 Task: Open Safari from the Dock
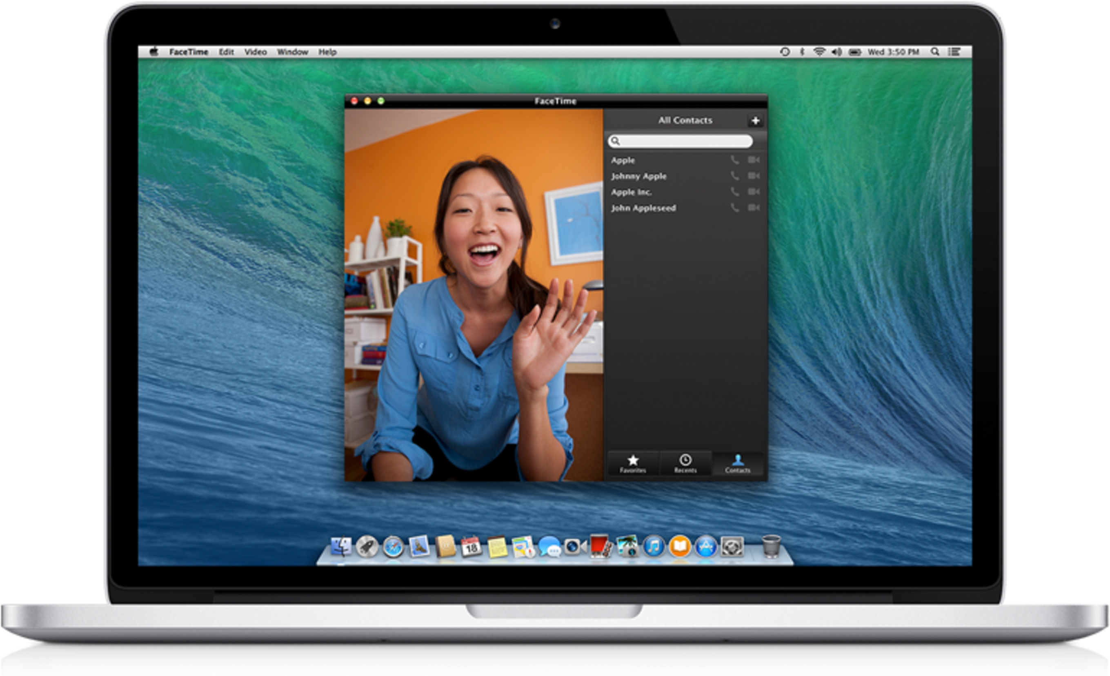(x=393, y=547)
